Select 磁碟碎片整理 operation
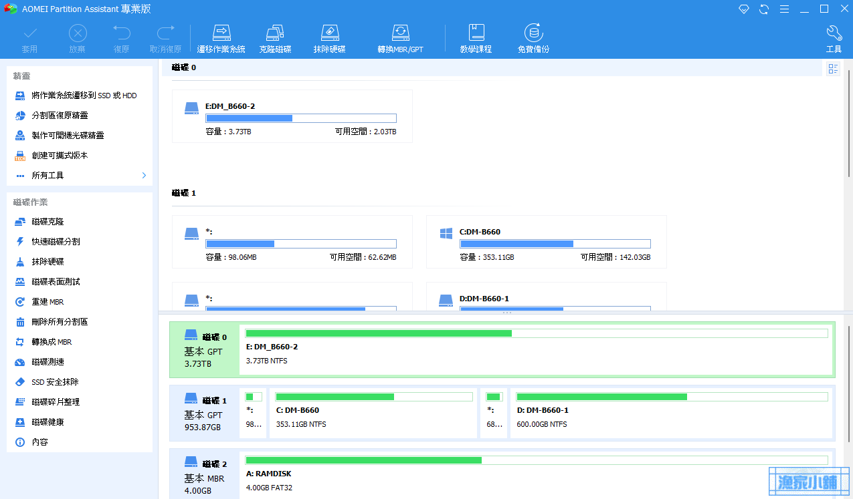853x499 pixels. pos(80,402)
